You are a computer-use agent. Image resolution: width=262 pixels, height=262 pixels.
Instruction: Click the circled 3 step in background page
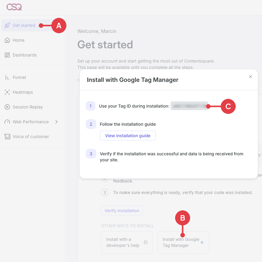coord(105,192)
